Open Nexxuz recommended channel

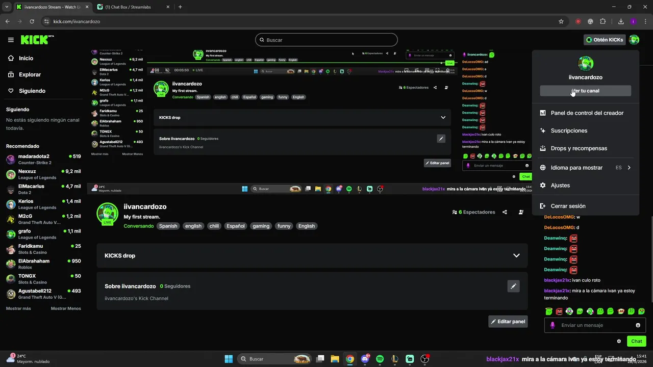click(x=43, y=174)
